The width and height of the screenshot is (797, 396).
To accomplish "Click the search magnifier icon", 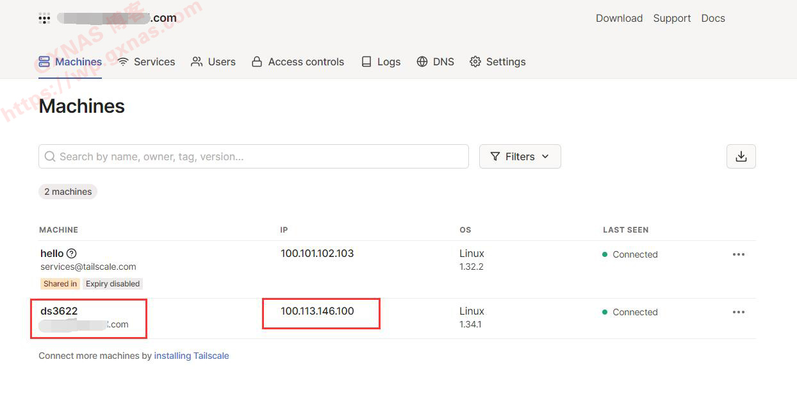I will pos(50,156).
